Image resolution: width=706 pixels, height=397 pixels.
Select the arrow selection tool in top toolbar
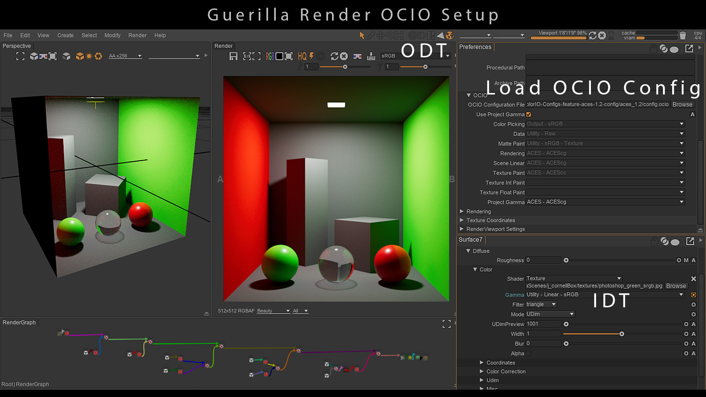362,35
